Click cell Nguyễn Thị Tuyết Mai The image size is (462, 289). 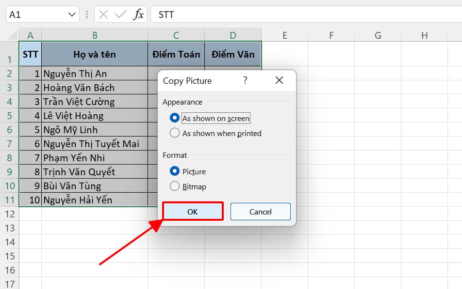pos(95,143)
